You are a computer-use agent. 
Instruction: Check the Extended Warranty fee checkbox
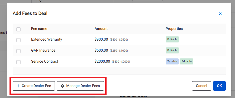18,40
